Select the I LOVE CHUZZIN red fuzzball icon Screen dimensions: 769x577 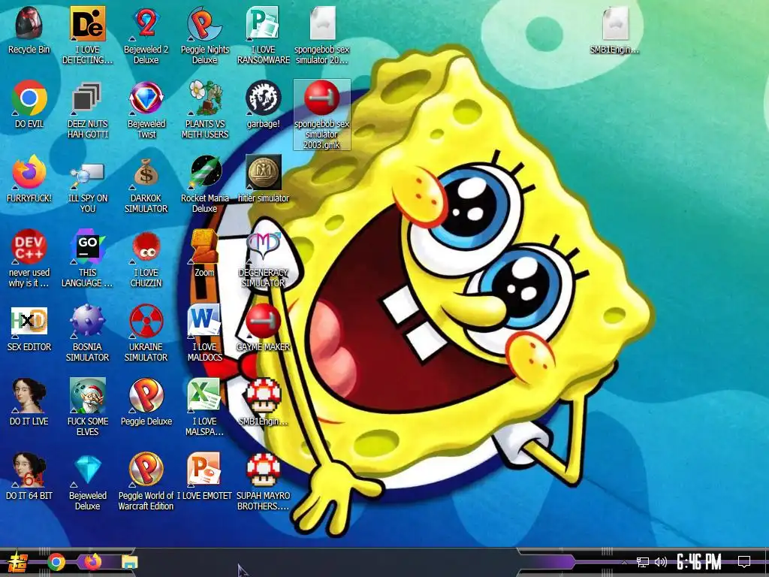(x=146, y=246)
